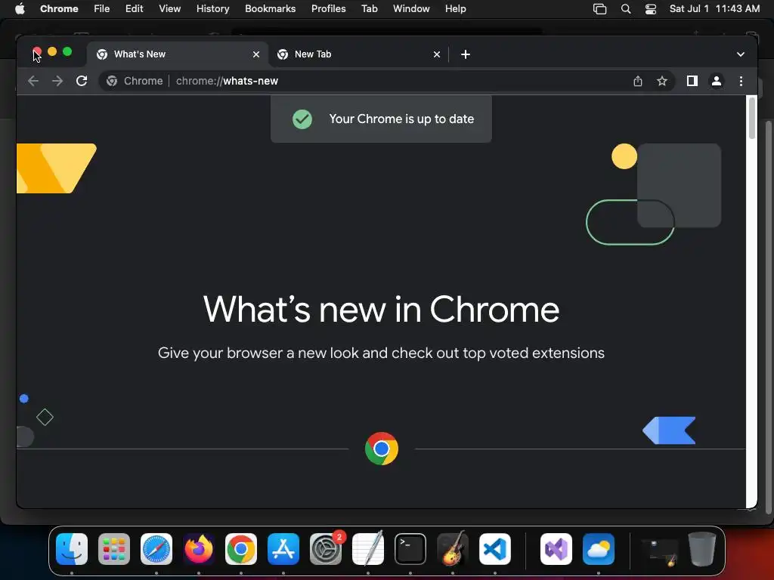
Task: Open GarageBand from the Dock
Action: pos(453,549)
